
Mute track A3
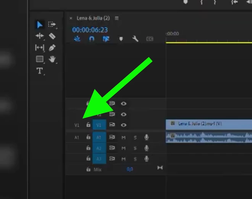(x=123, y=159)
